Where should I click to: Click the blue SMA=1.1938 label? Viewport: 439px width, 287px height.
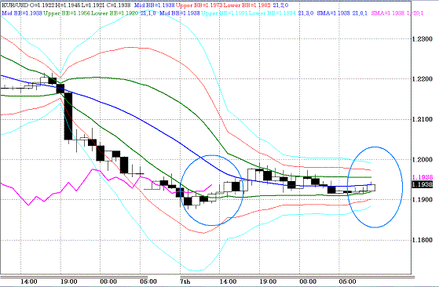pyautogui.click(x=334, y=13)
